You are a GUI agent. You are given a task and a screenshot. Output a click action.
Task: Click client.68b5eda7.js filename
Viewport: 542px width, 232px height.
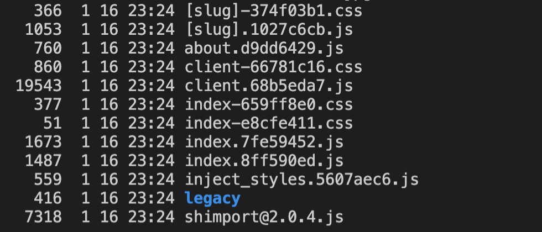(x=269, y=85)
